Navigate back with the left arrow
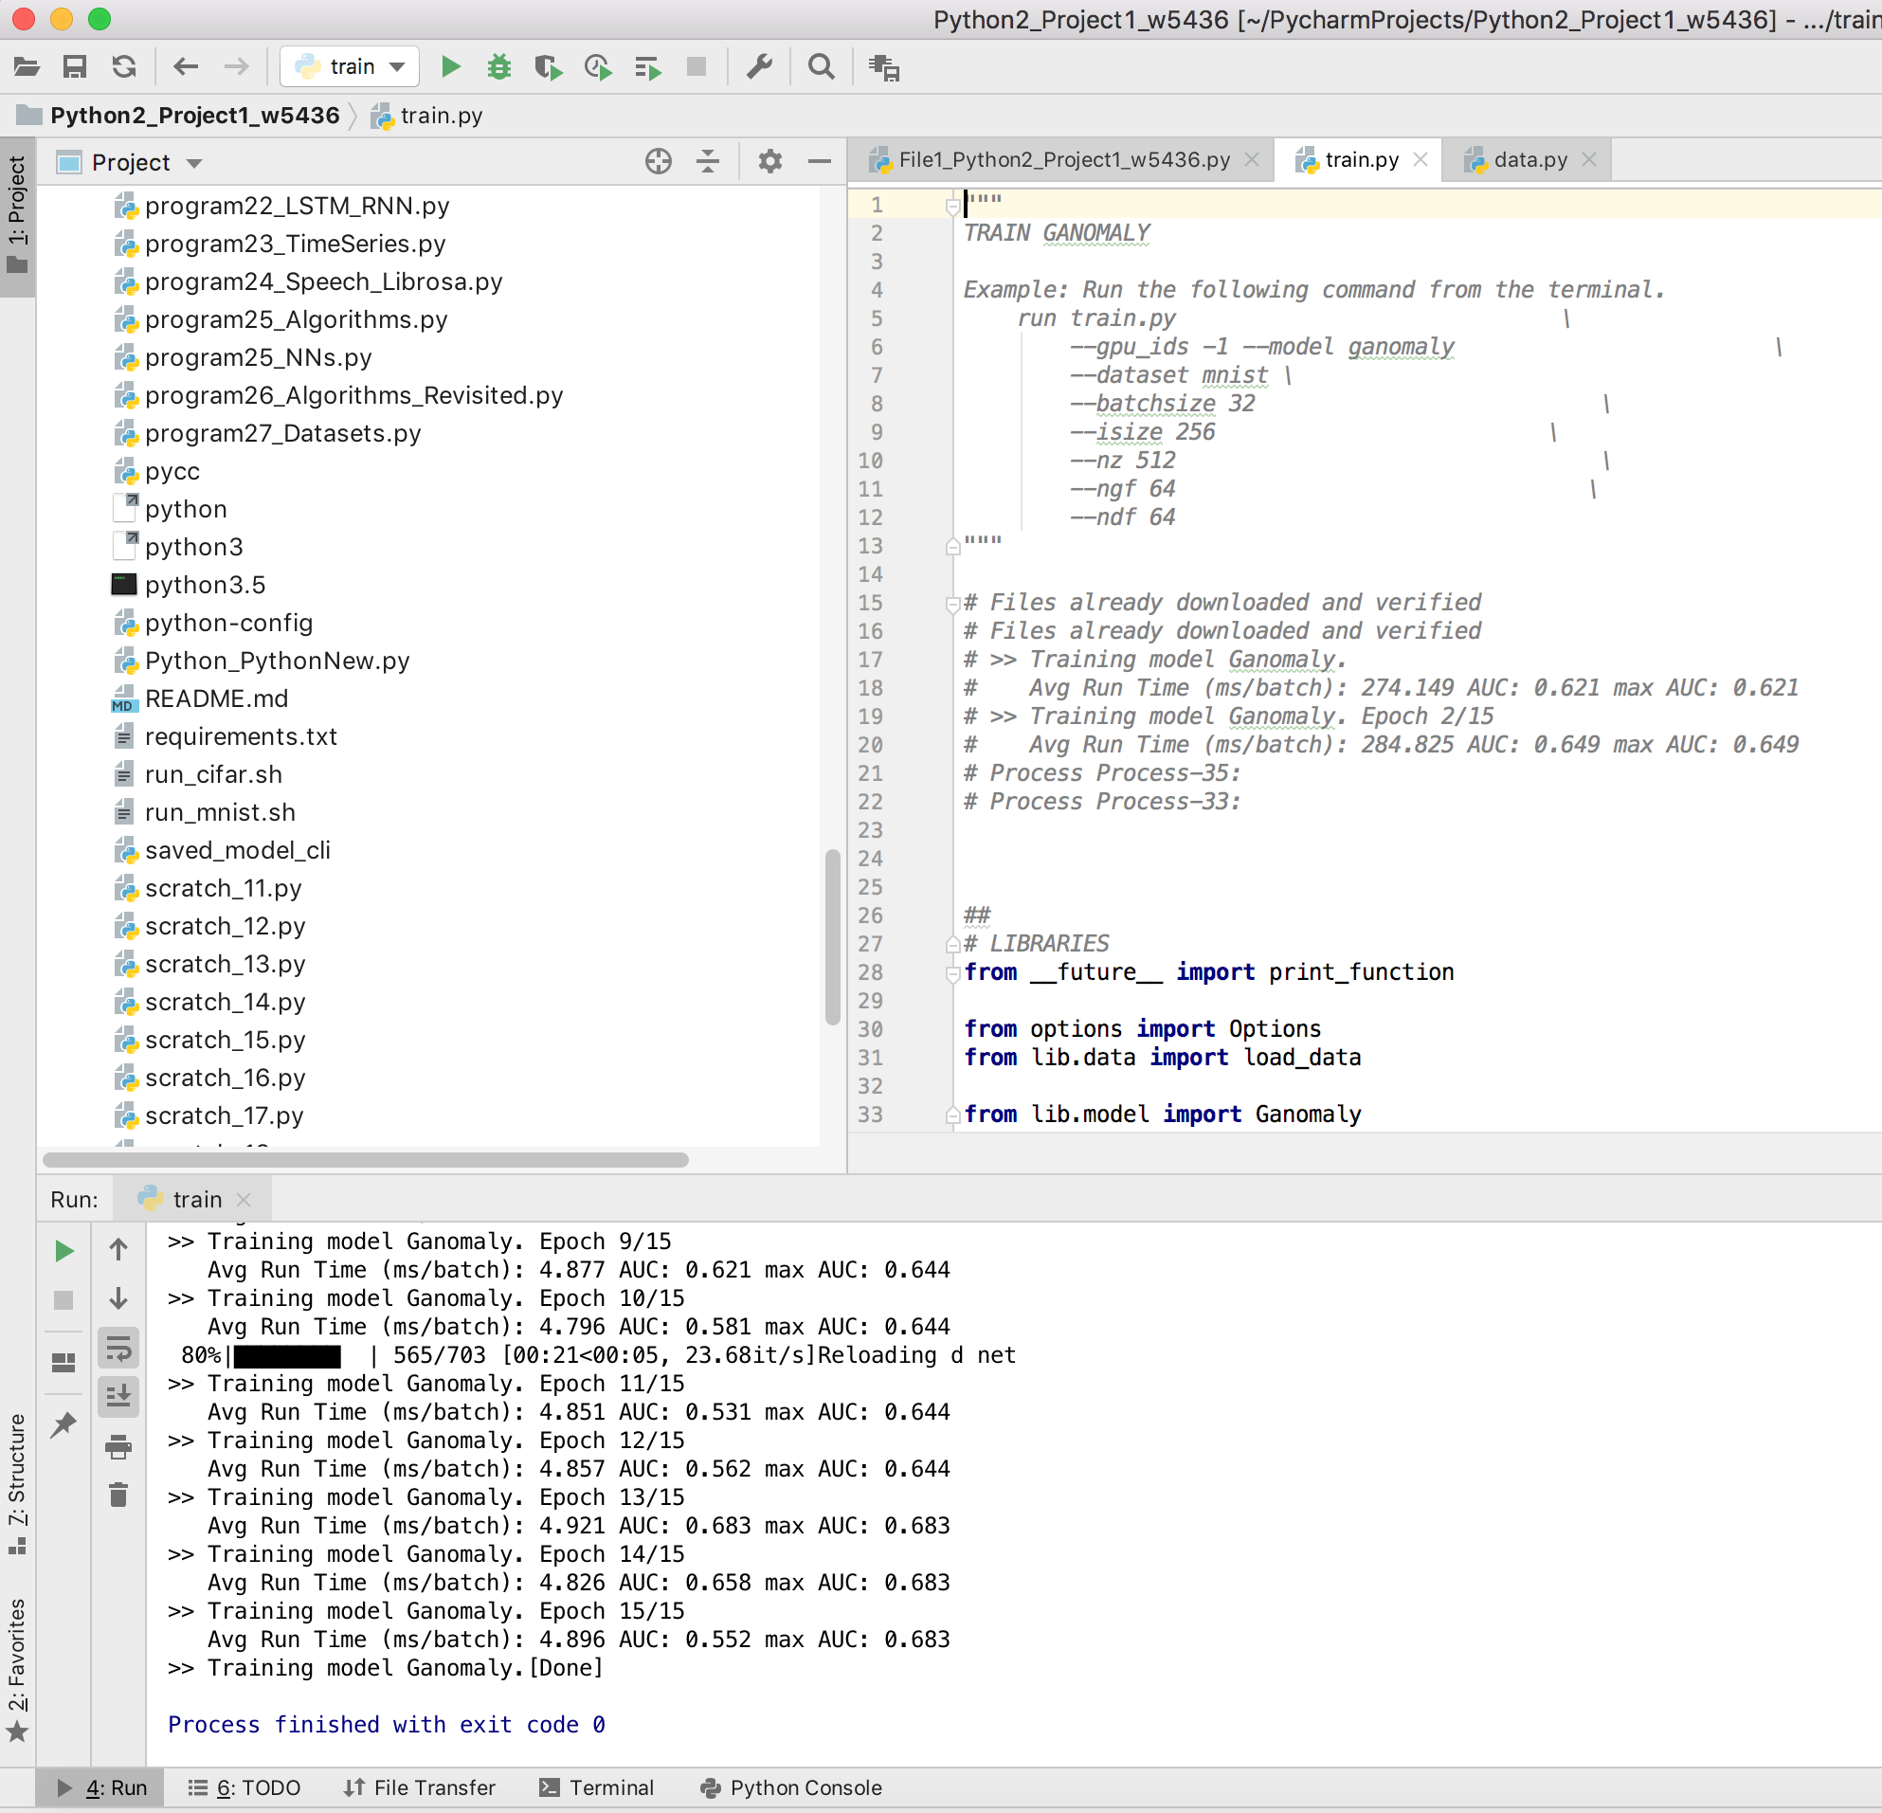 186,66
